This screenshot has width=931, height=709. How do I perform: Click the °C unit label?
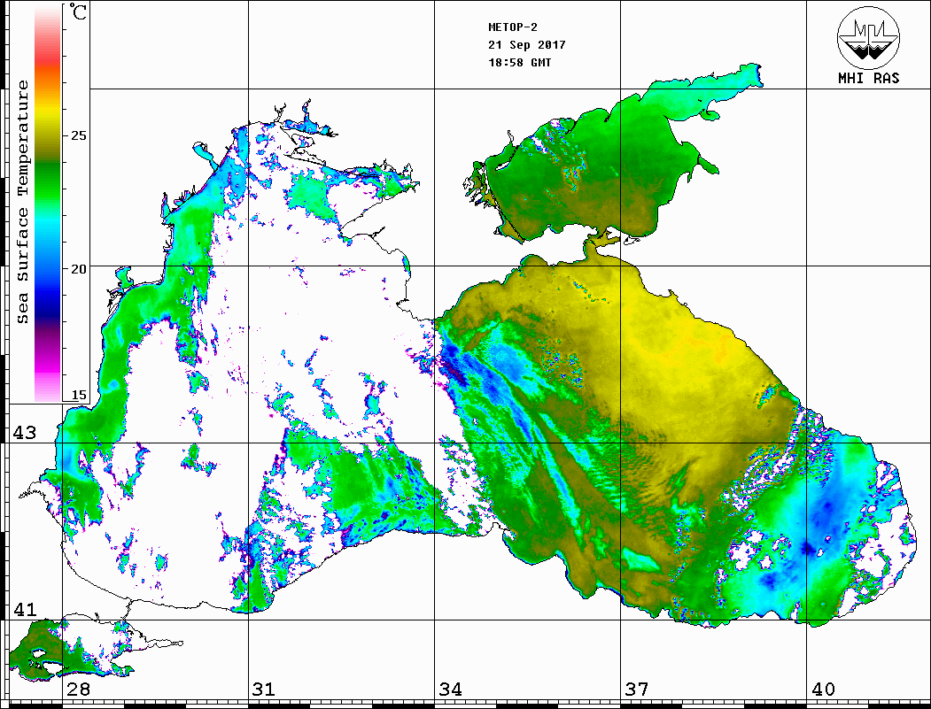[x=78, y=12]
